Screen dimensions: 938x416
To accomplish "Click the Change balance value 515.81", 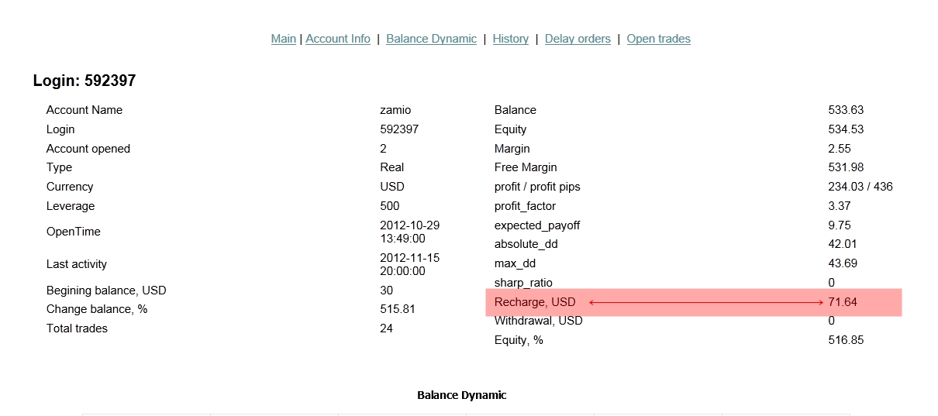I will (x=397, y=309).
